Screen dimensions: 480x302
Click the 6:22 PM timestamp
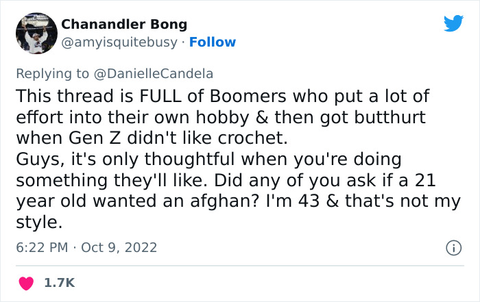(x=40, y=247)
